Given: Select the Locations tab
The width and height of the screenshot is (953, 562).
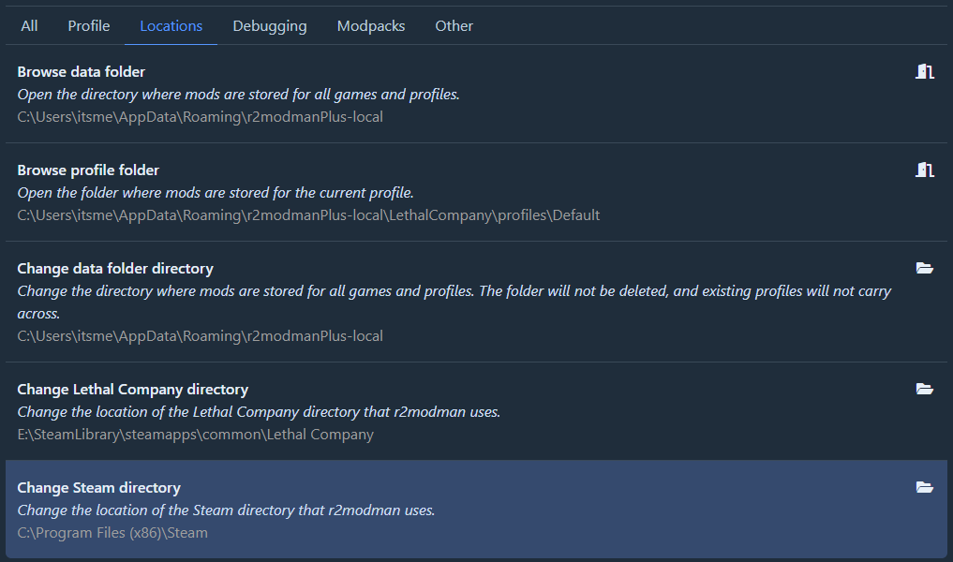Looking at the screenshot, I should tap(171, 26).
